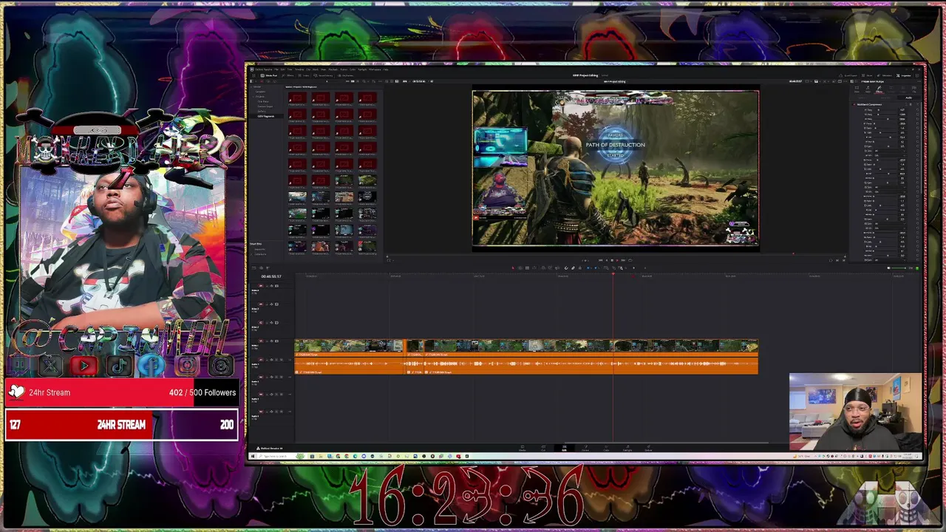946x532 pixels.
Task: Toggle the Multiband Compressor enable switch
Action: [x=854, y=104]
